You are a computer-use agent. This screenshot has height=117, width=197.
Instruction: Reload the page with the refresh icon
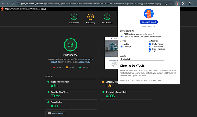(13, 3)
